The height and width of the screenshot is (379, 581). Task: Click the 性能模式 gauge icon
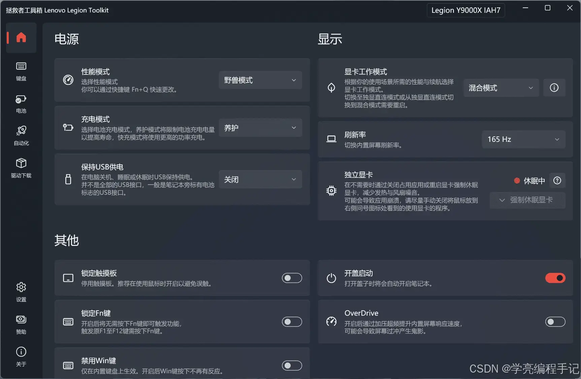[68, 80]
